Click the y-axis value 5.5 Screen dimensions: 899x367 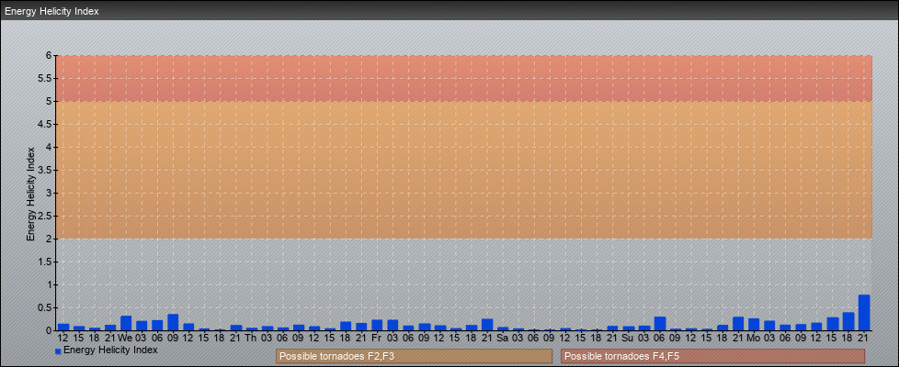(x=46, y=78)
